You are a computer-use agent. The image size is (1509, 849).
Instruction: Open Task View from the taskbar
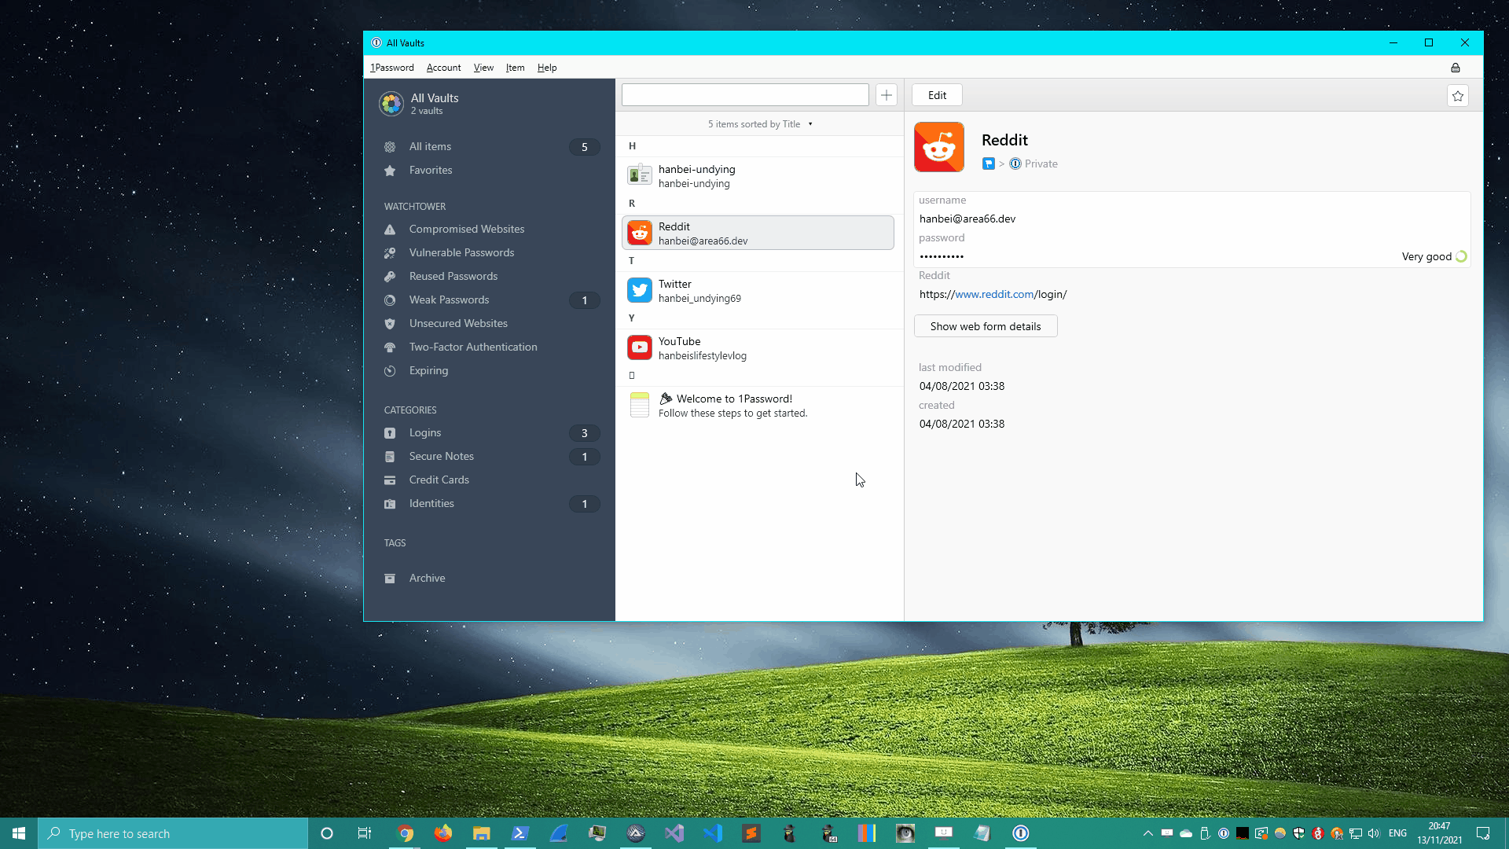click(x=365, y=833)
